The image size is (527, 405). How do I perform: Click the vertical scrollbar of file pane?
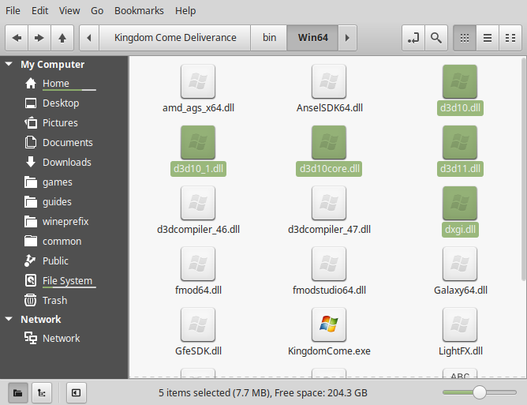coord(523,169)
